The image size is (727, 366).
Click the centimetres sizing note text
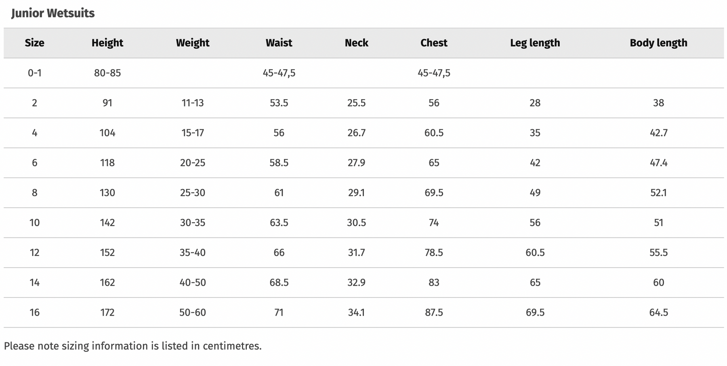133,346
